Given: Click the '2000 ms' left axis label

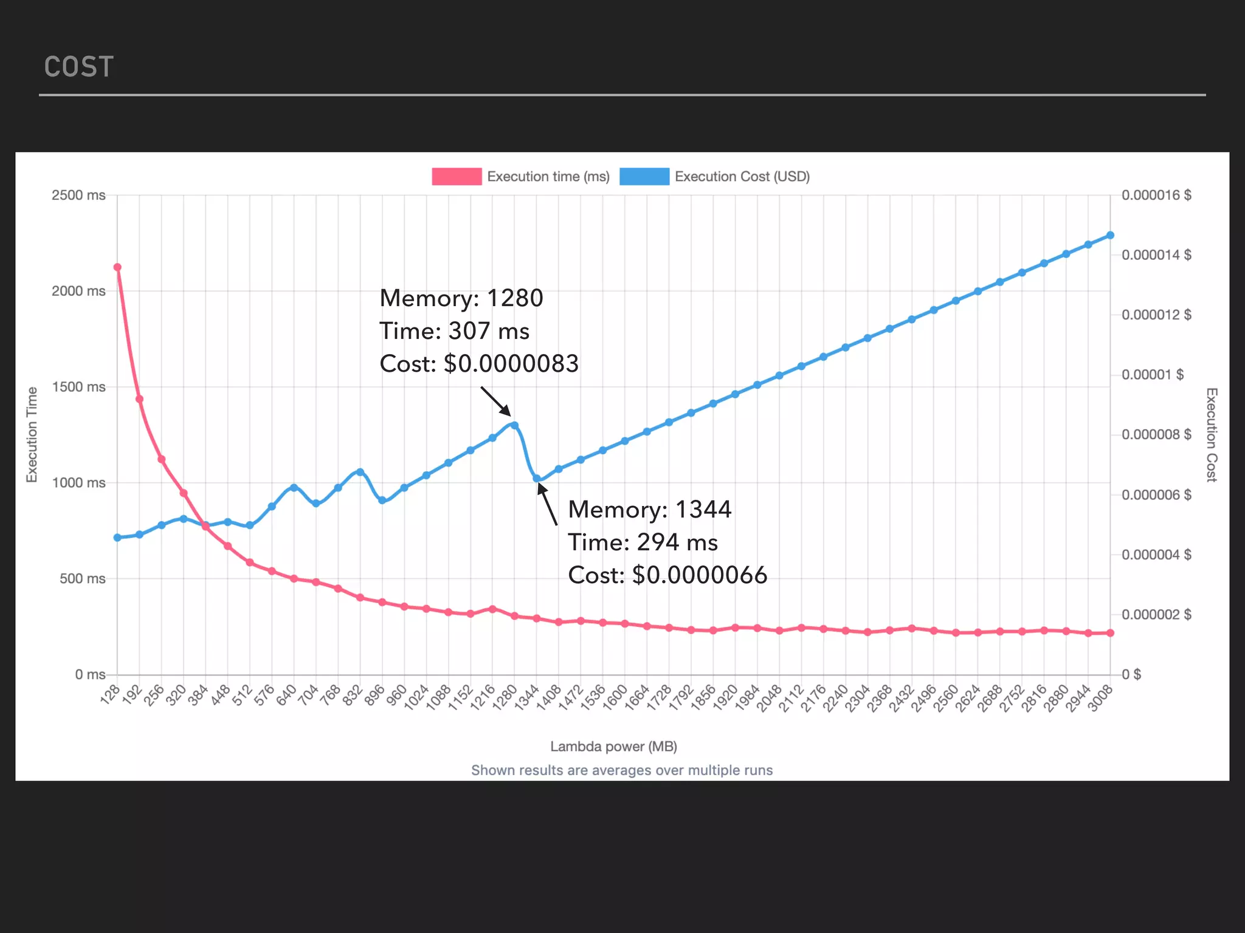Looking at the screenshot, I should click(78, 291).
